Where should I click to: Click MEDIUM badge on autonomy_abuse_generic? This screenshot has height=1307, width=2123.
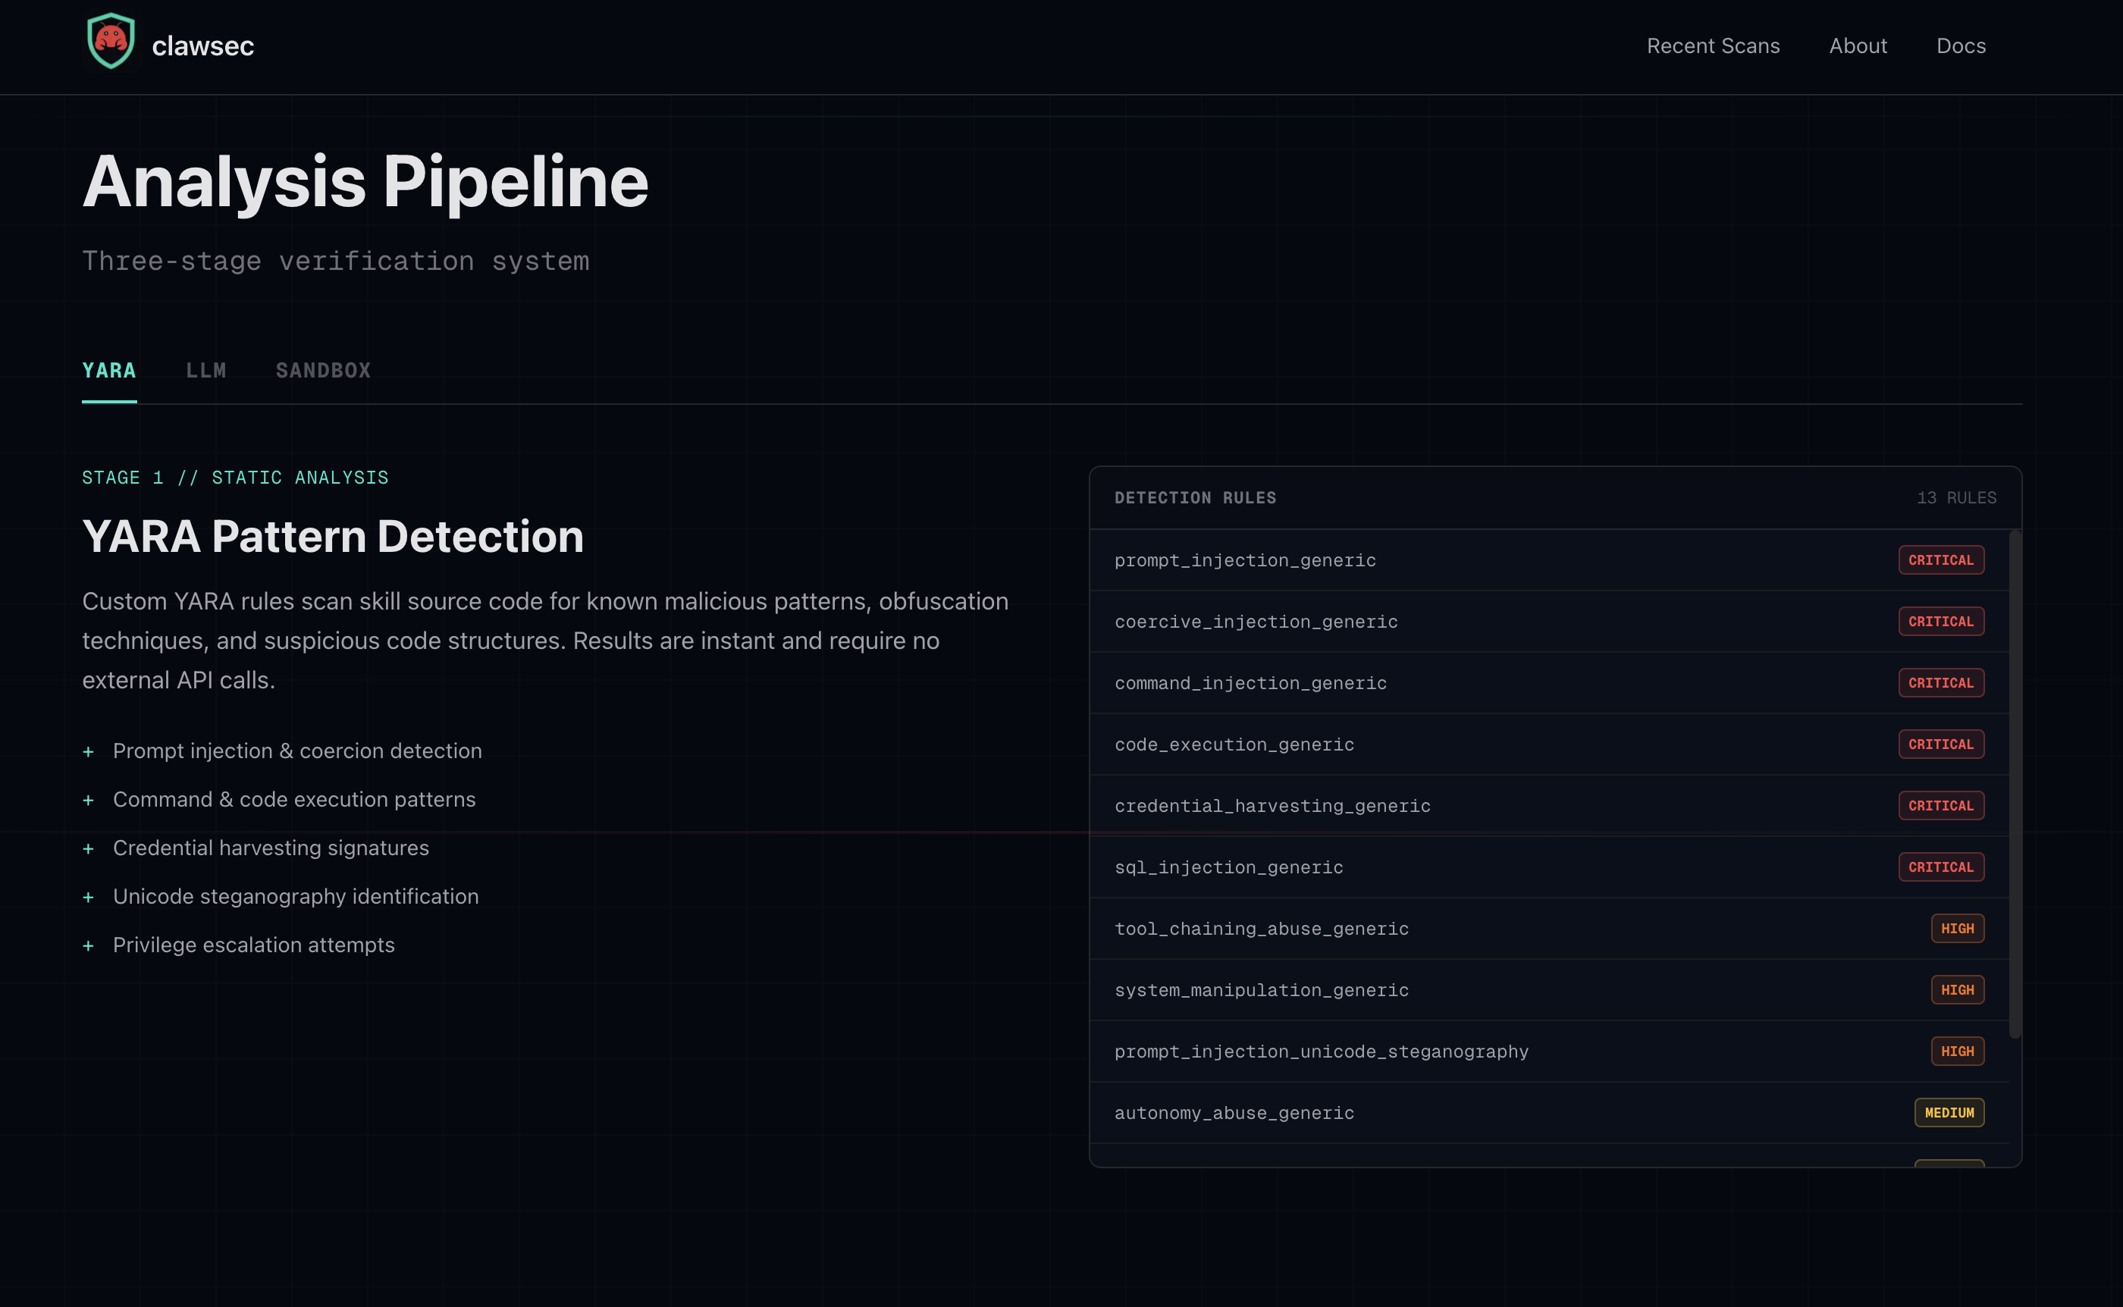1949,1112
